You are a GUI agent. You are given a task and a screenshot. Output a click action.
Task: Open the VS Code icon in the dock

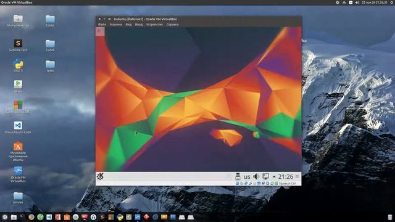(49, 217)
